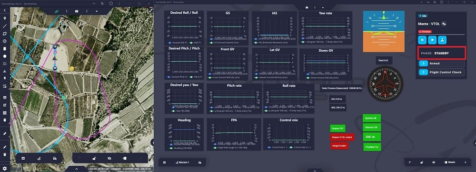The height and width of the screenshot is (172, 476).
Task: Click the Flight Control Check button
Action: pyautogui.click(x=441, y=72)
